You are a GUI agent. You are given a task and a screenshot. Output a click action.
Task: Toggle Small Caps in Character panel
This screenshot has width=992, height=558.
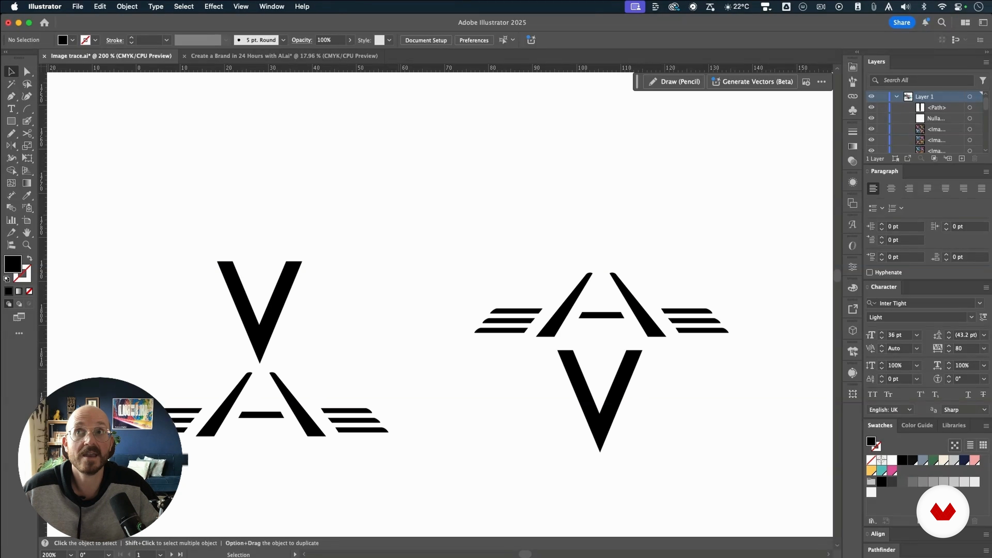pyautogui.click(x=888, y=394)
